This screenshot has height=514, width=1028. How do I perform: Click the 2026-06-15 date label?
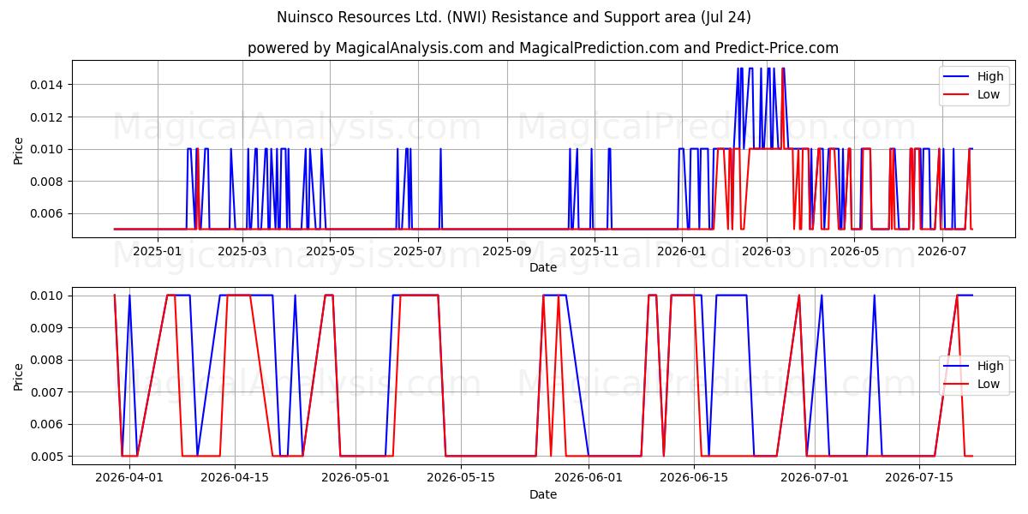(692, 479)
